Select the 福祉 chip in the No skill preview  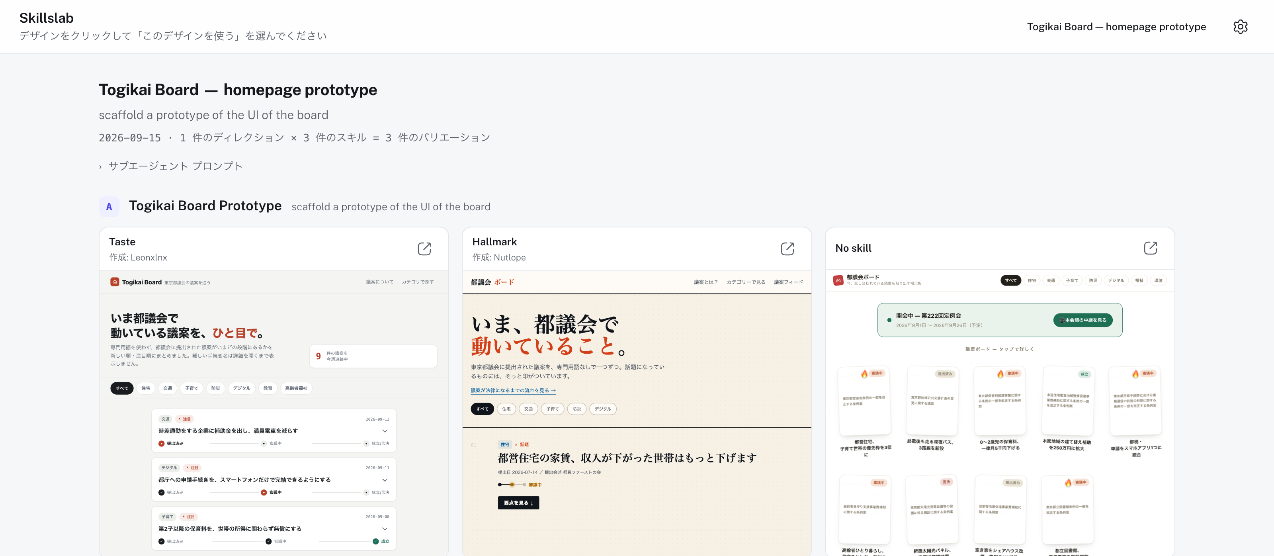(x=1139, y=280)
